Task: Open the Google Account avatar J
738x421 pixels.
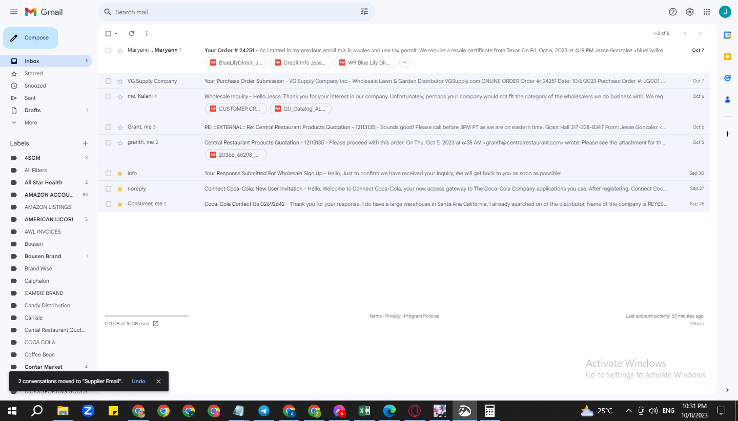Action: click(725, 12)
